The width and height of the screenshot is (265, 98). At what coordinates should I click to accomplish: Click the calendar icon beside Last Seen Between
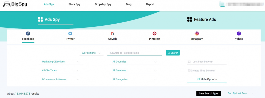click(189, 62)
